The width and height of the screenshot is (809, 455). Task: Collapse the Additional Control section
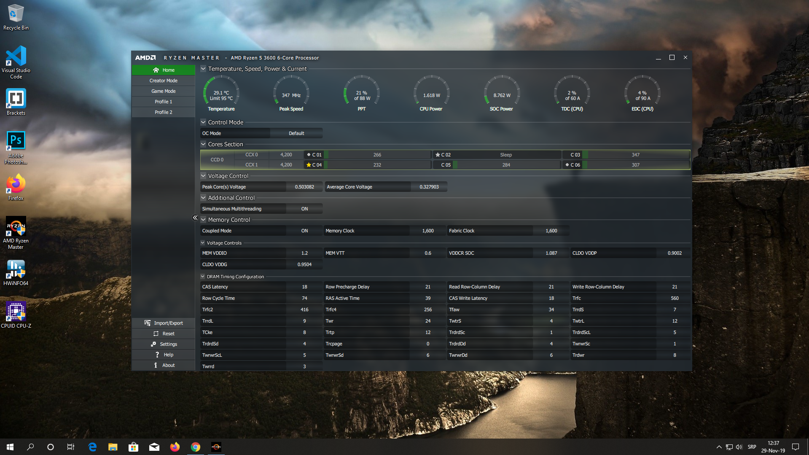(x=203, y=198)
